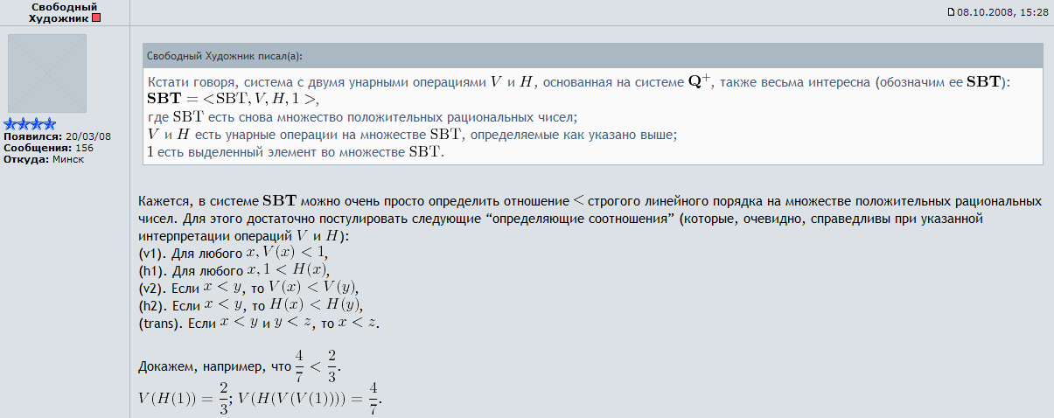
Task: Click the "Сообщения: 156" post count
Action: tap(49, 148)
